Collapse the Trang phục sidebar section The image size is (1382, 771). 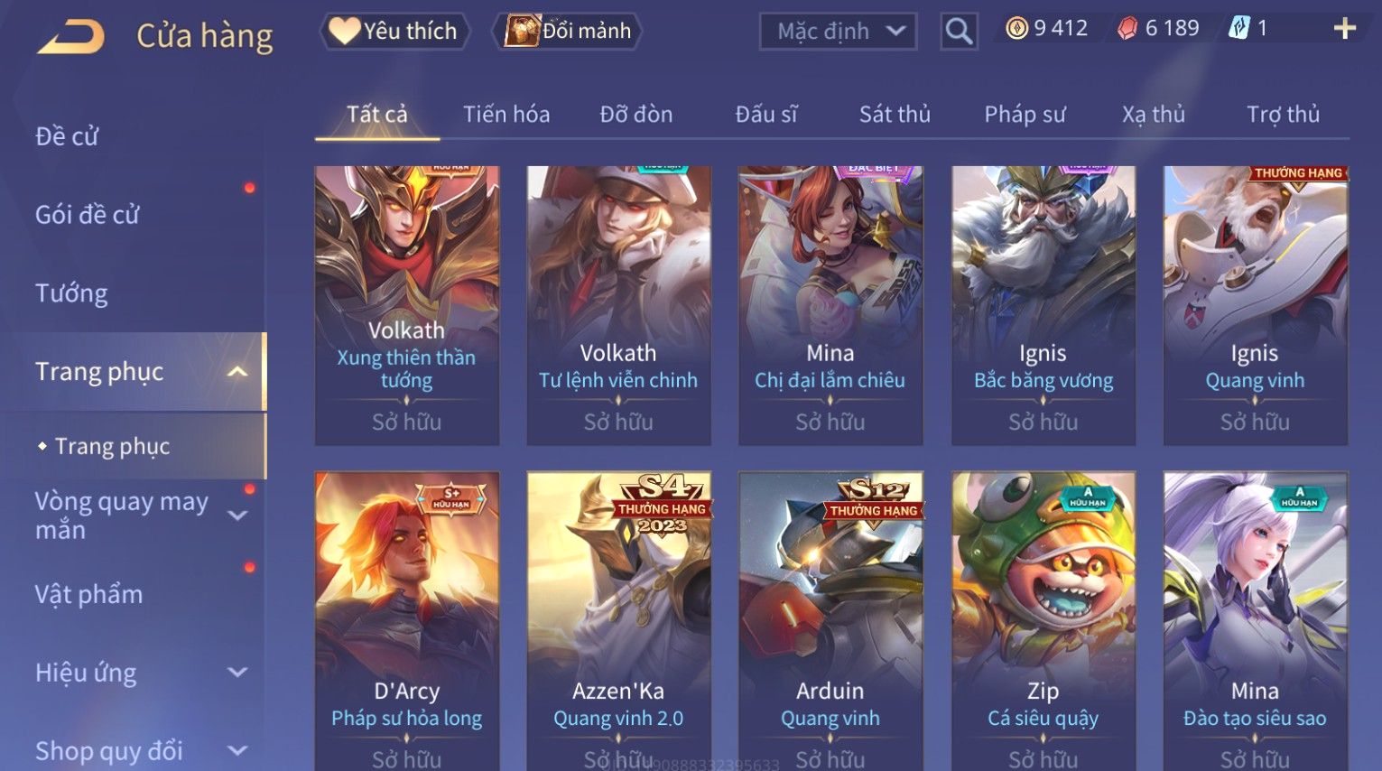click(237, 372)
